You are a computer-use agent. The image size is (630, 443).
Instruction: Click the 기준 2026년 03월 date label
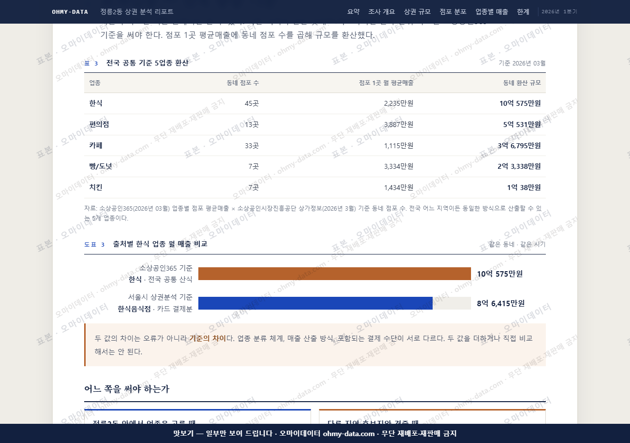522,63
